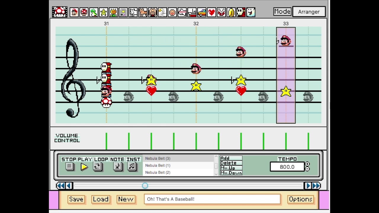Click the volume bar under measure 32
Image resolution: width=379 pixels, height=213 pixels.
click(x=196, y=141)
